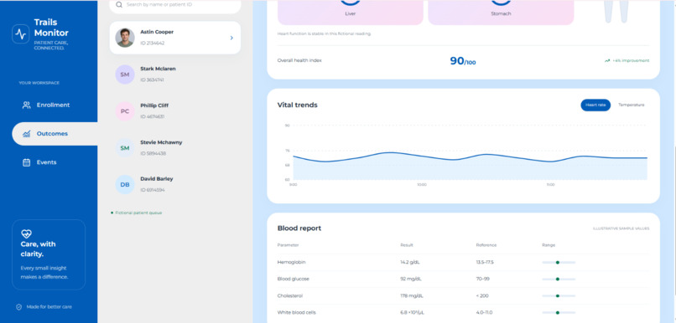
Task: Click the Events calendar icon
Action: (x=26, y=162)
